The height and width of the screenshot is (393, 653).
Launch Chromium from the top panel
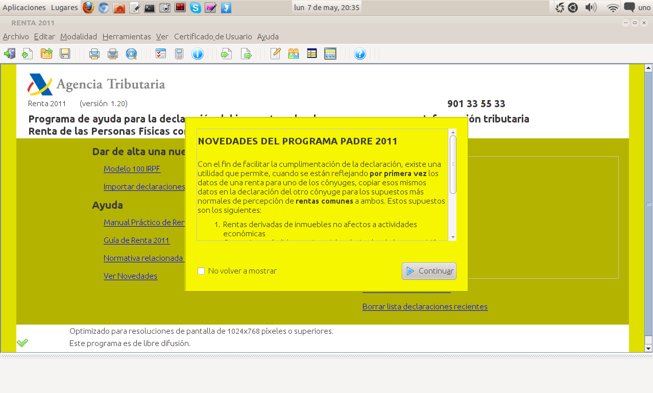click(104, 8)
